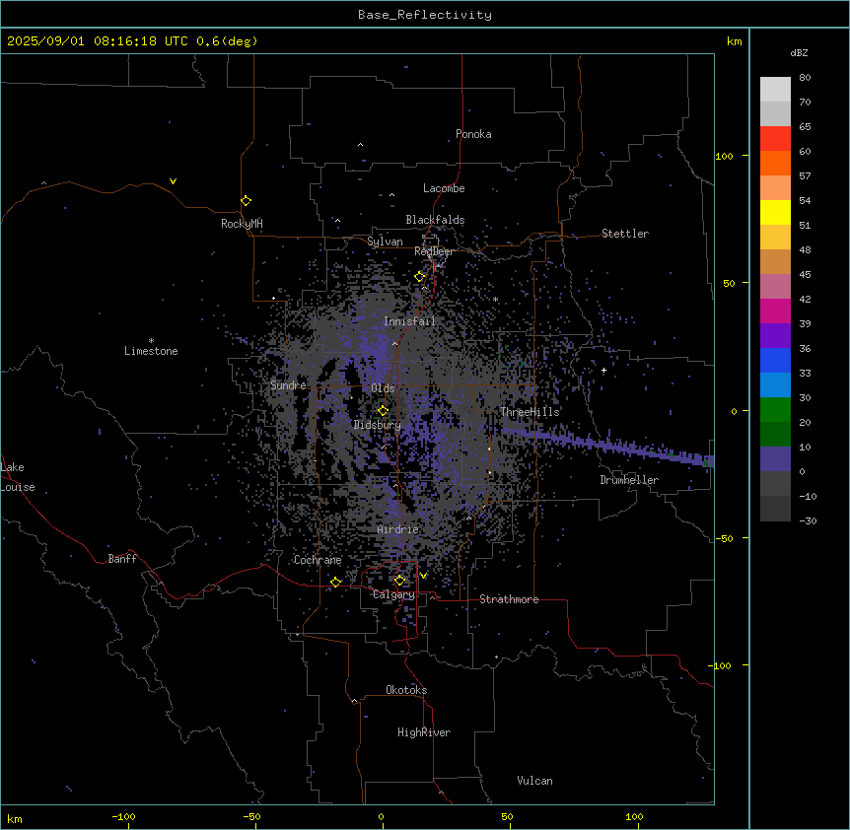Pick the green 20-30 dBZ legend band
The height and width of the screenshot is (830, 850).
click(x=775, y=410)
